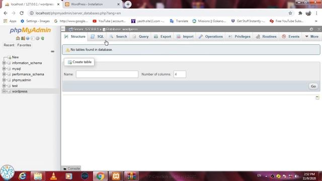Reload the page with the browser refresh button
Viewport: 322px width, 181px height.
tap(22, 13)
